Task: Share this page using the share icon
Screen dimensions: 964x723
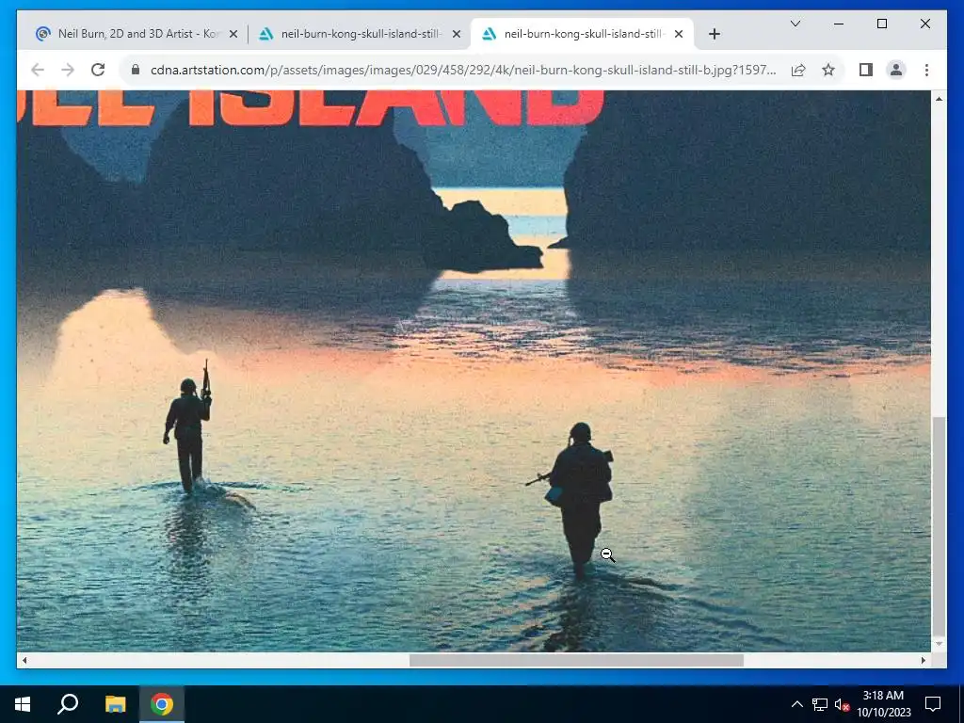Action: [798, 70]
